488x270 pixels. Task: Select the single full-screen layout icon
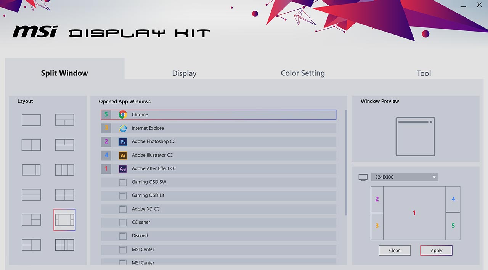tap(31, 120)
